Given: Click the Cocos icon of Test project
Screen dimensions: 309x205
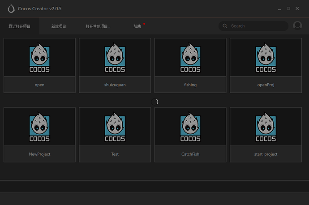Looking at the screenshot, I should tap(115, 127).
